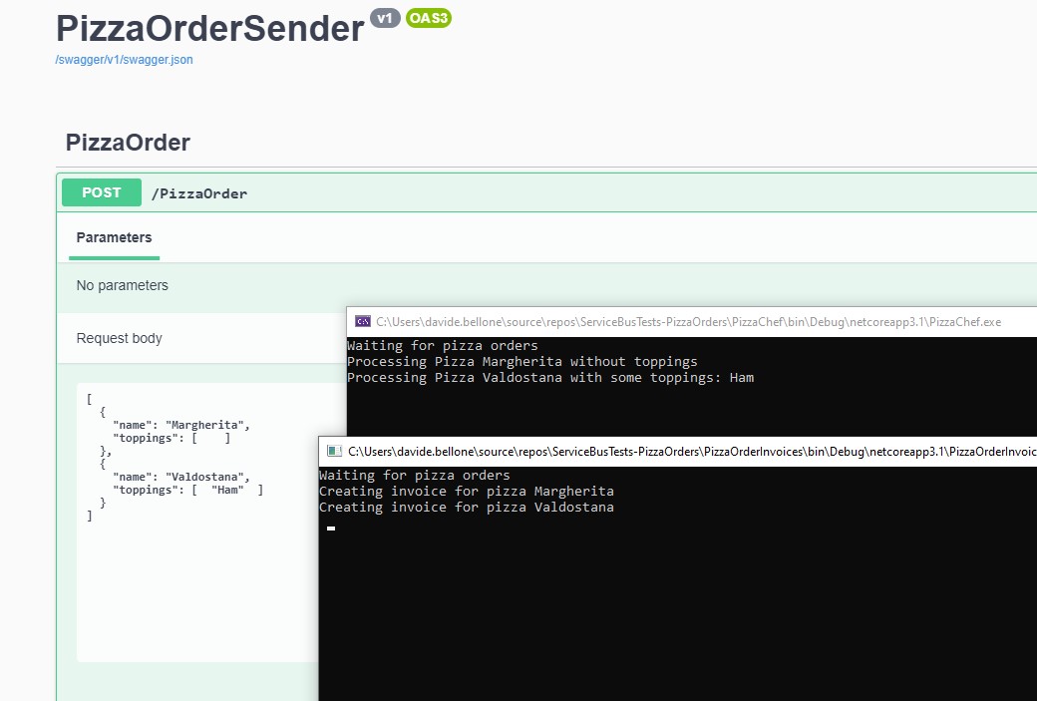The image size is (1037, 701).
Task: Click the PizzaOrderInvoices console window icon
Action: (x=335, y=452)
